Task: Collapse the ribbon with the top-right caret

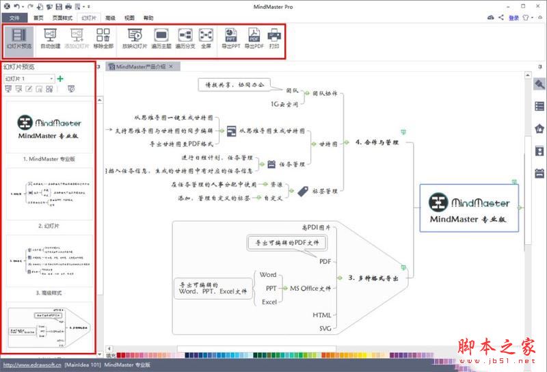Action: 540,17
